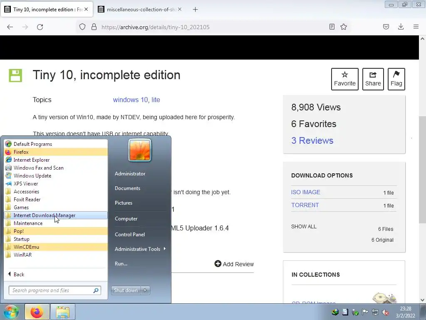Viewport: 426px width, 320px height.
Task: Open the Administrator user folder
Action: tap(130, 174)
